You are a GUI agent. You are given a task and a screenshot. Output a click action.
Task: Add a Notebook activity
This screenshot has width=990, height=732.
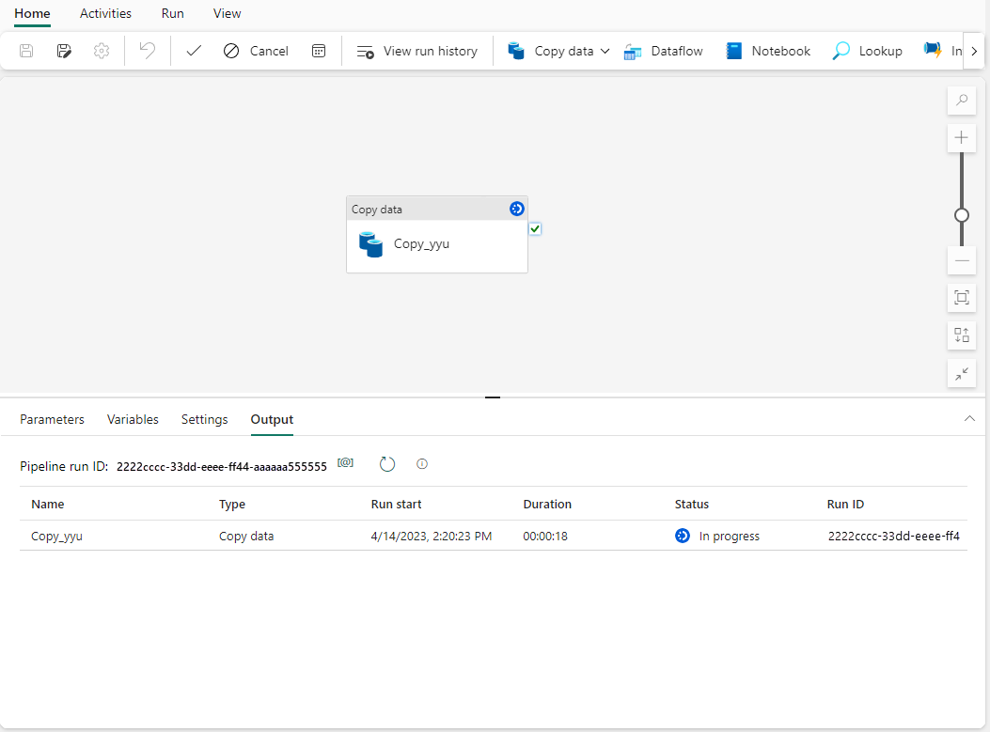click(x=768, y=51)
